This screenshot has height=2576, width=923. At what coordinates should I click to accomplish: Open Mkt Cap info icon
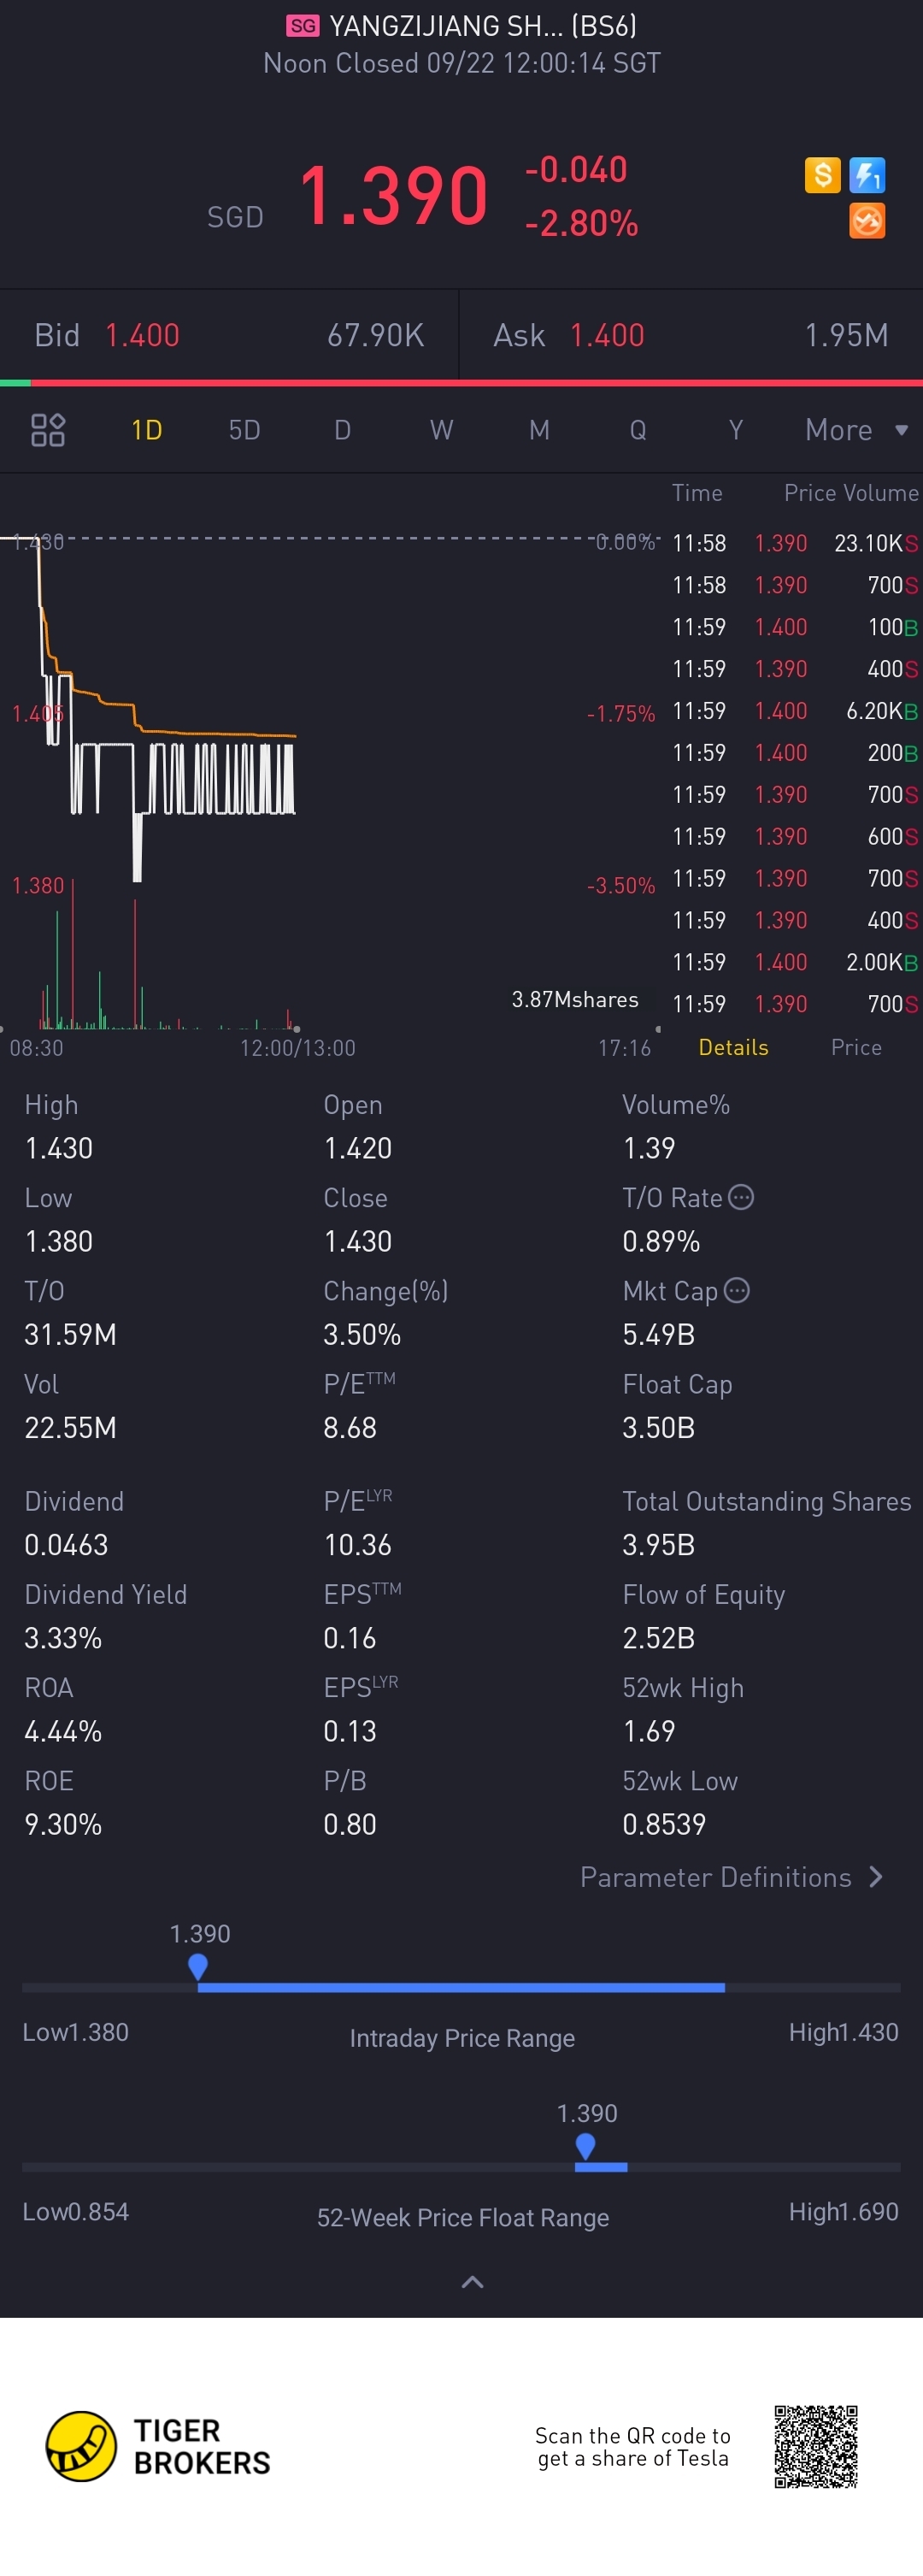[x=737, y=1290]
